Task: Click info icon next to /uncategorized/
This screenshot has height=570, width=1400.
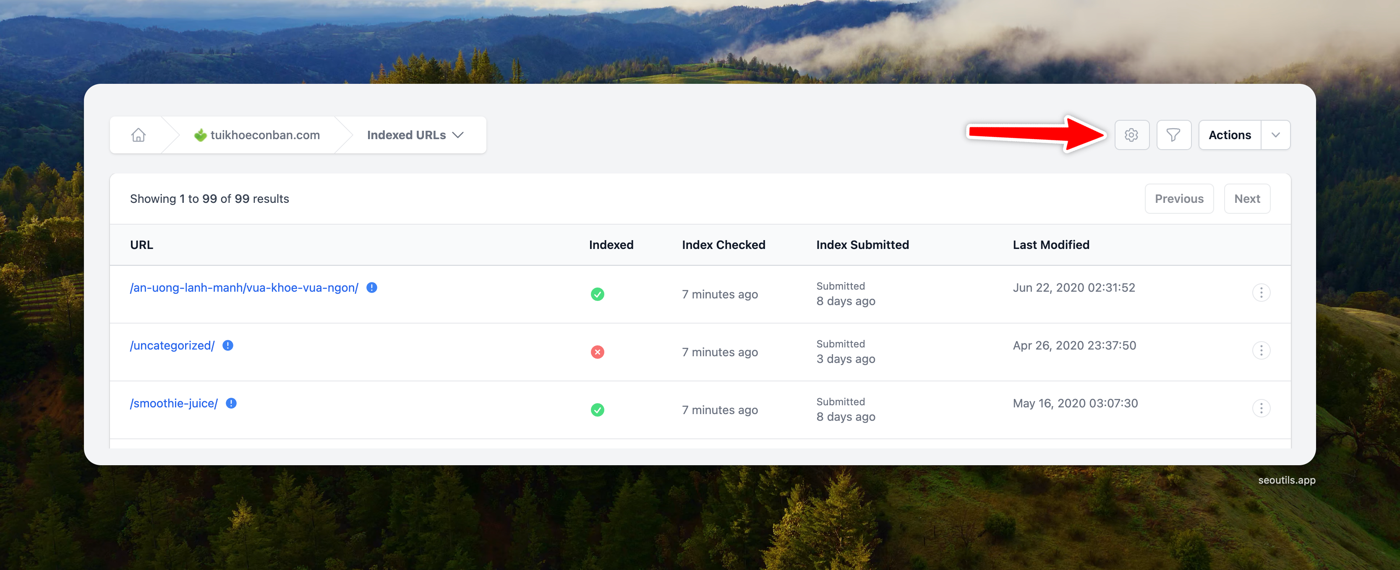Action: pos(228,345)
